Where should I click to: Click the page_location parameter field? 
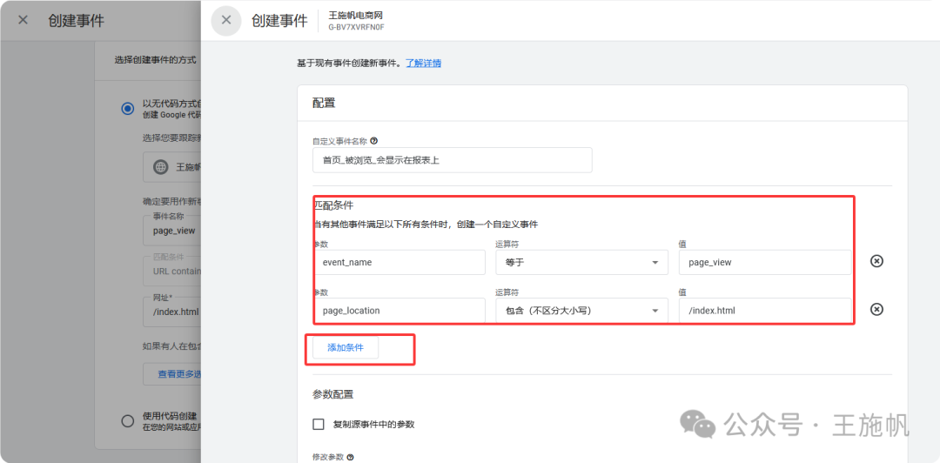click(x=399, y=311)
